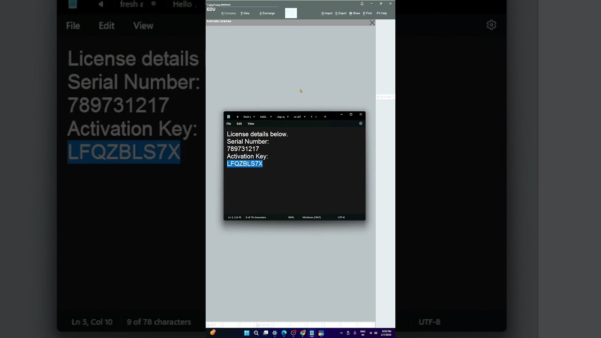Screen dimensions: 601x338
Task: Open Task View on taskbar
Action: [265, 333]
